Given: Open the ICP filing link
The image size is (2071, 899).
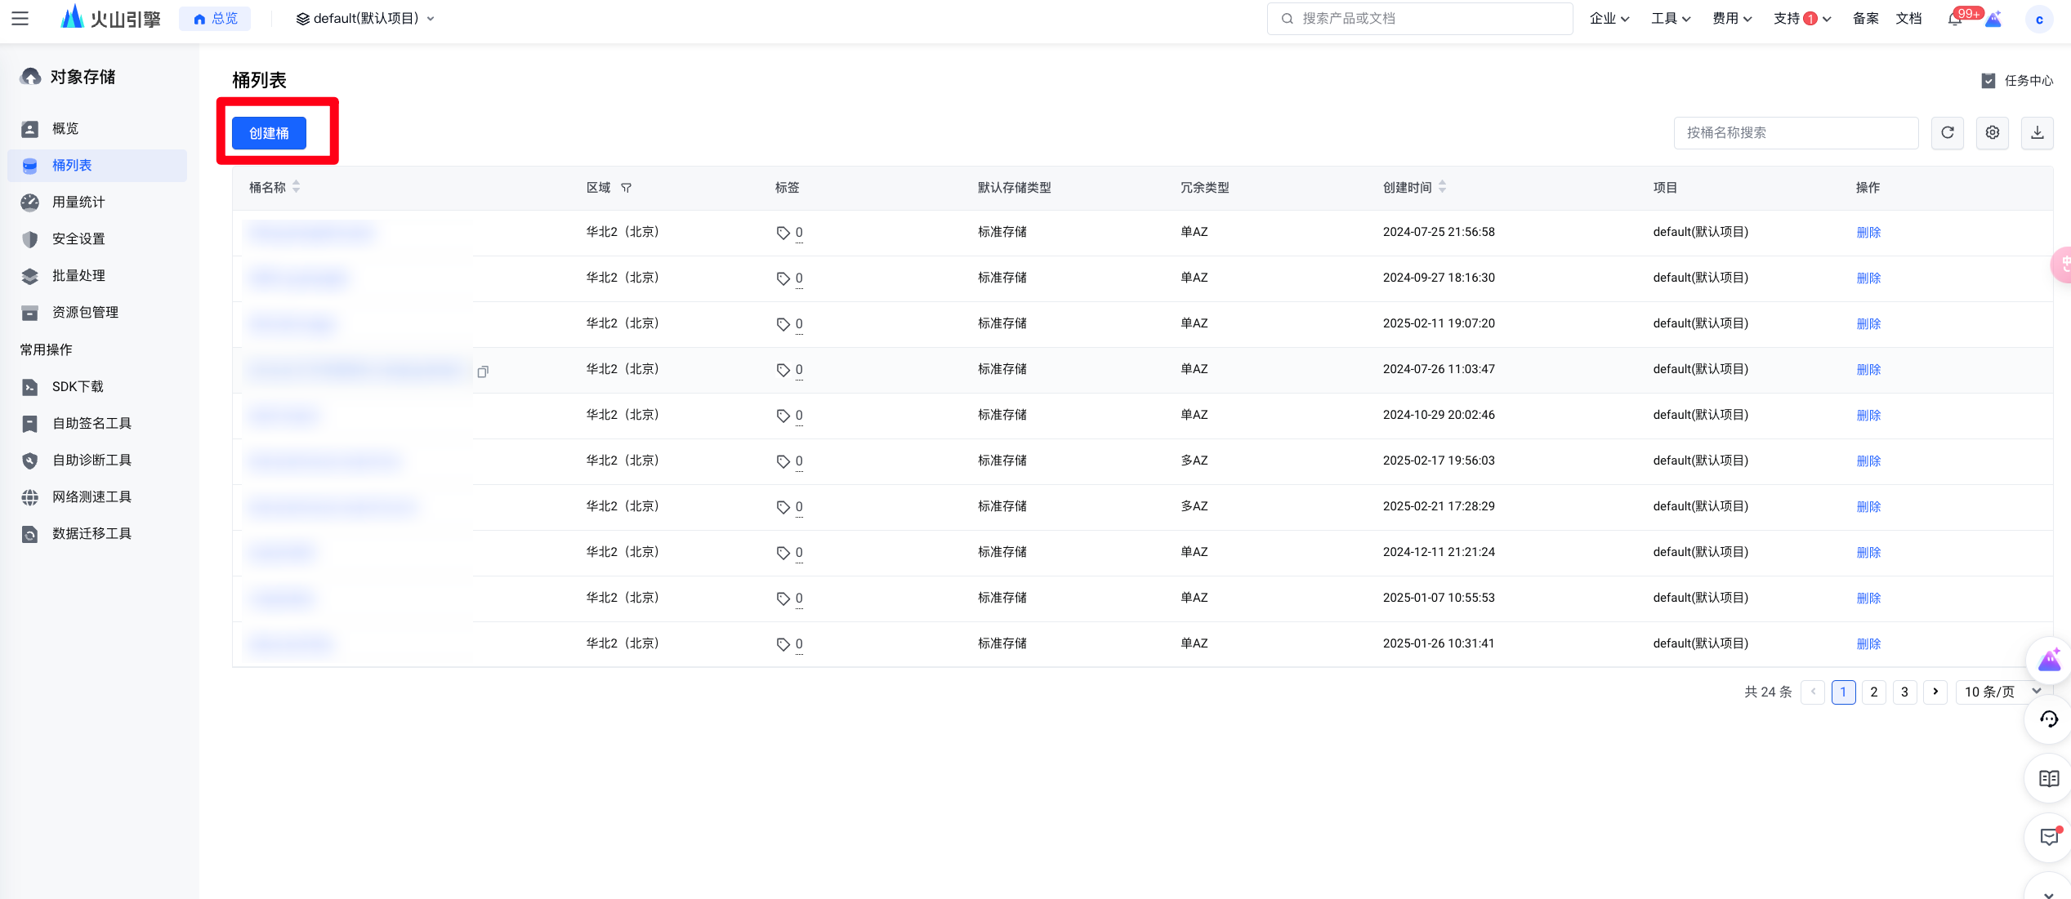Looking at the screenshot, I should (1865, 19).
